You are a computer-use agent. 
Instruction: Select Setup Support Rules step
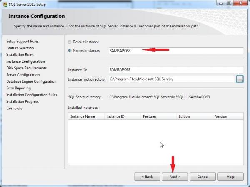pyautogui.click(x=22, y=42)
